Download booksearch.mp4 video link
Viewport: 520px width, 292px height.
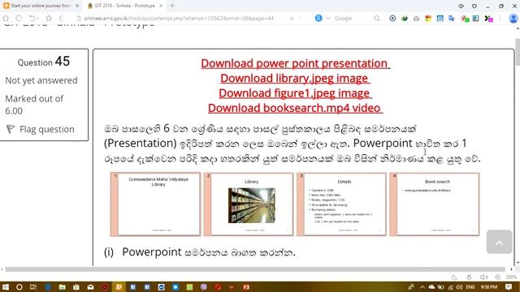coord(295,108)
